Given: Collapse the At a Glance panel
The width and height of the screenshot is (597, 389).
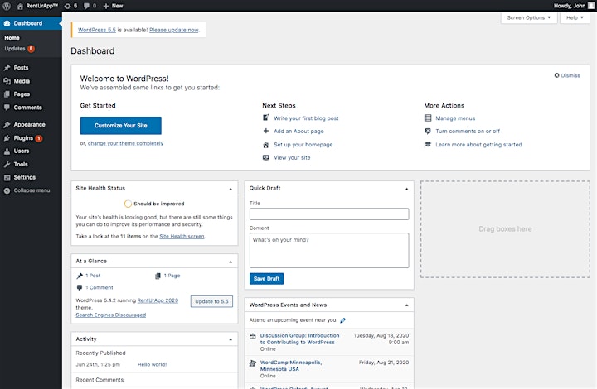Looking at the screenshot, I should (231, 262).
